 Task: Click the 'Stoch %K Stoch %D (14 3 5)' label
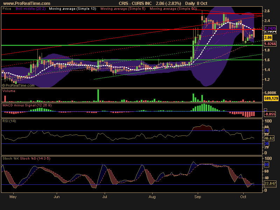click(x=26, y=159)
